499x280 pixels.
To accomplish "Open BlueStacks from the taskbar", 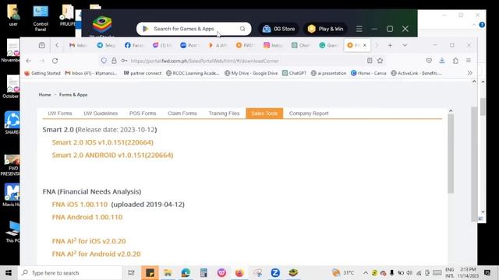I will coord(293,273).
